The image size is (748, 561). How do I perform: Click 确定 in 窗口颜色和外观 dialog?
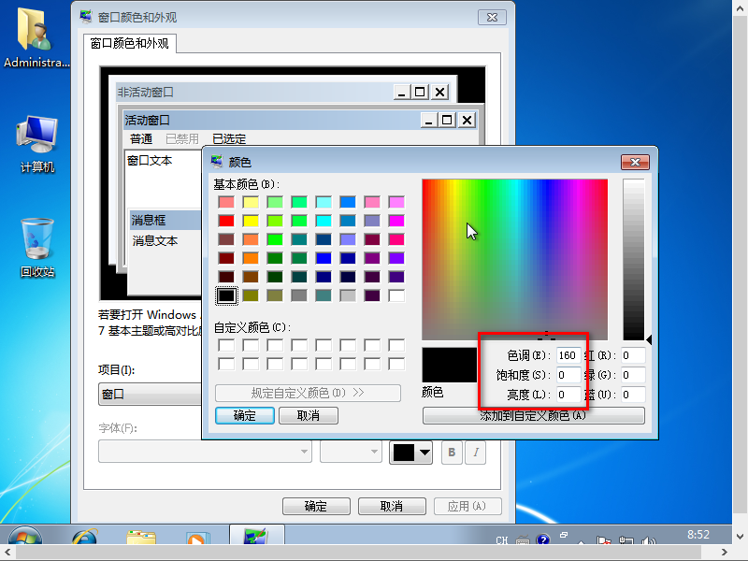pos(316,506)
